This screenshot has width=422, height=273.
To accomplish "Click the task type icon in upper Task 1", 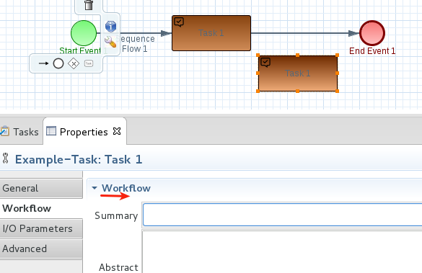I will 179,22.
